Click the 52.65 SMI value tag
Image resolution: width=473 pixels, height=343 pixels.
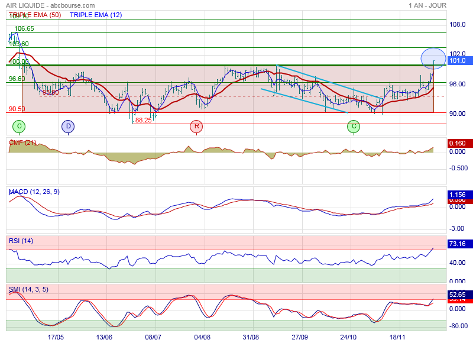458,294
